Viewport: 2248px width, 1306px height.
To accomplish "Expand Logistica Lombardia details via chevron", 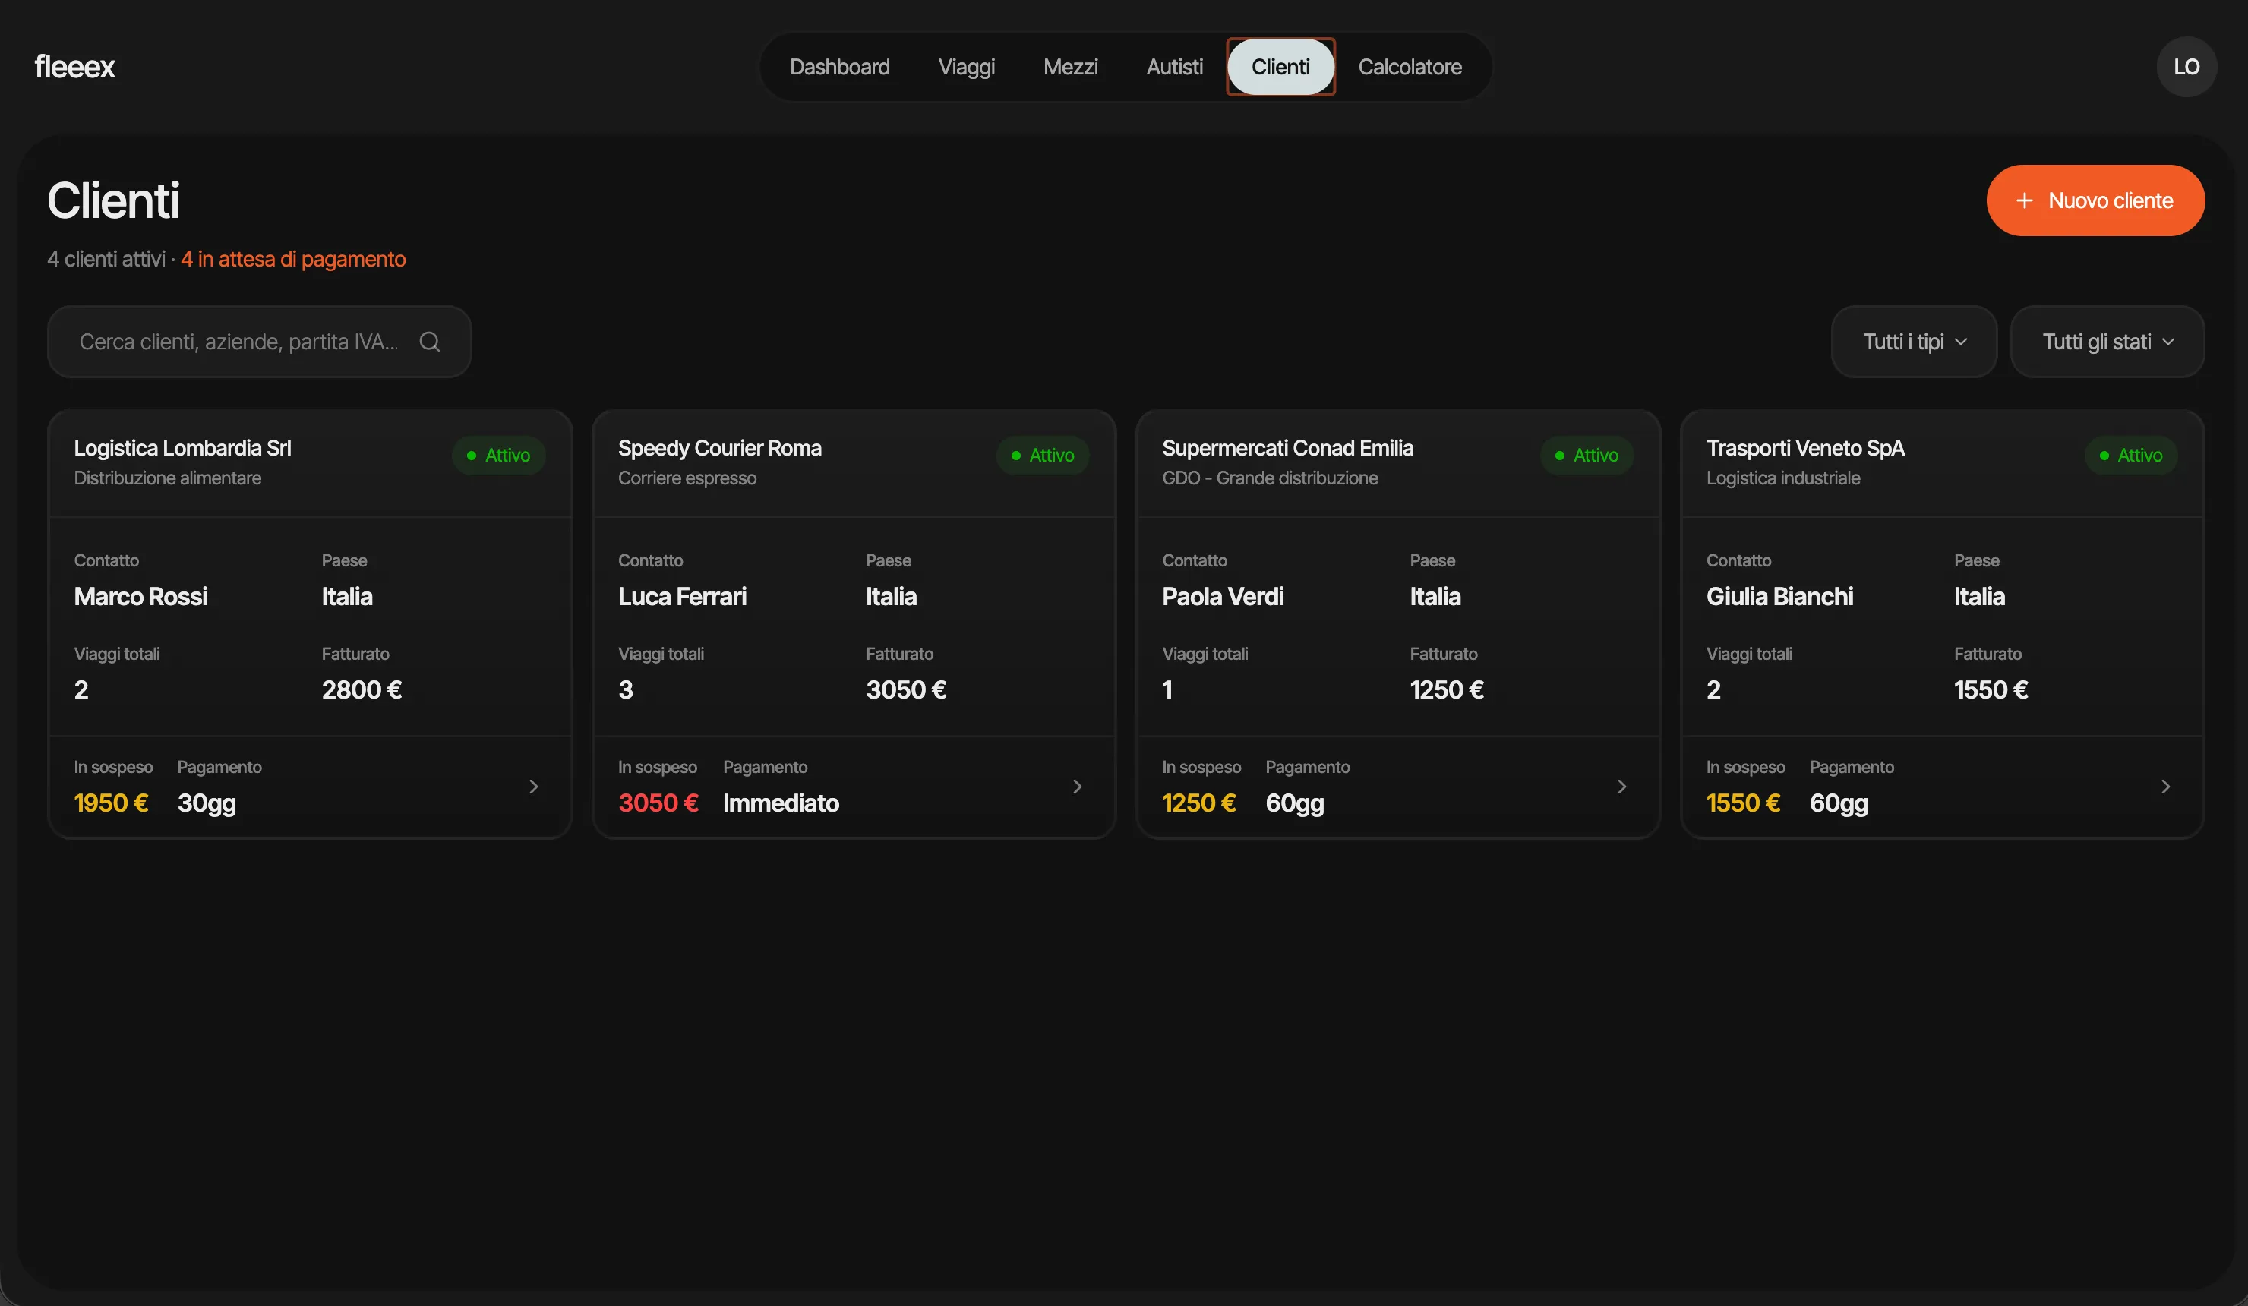I will click(x=533, y=787).
